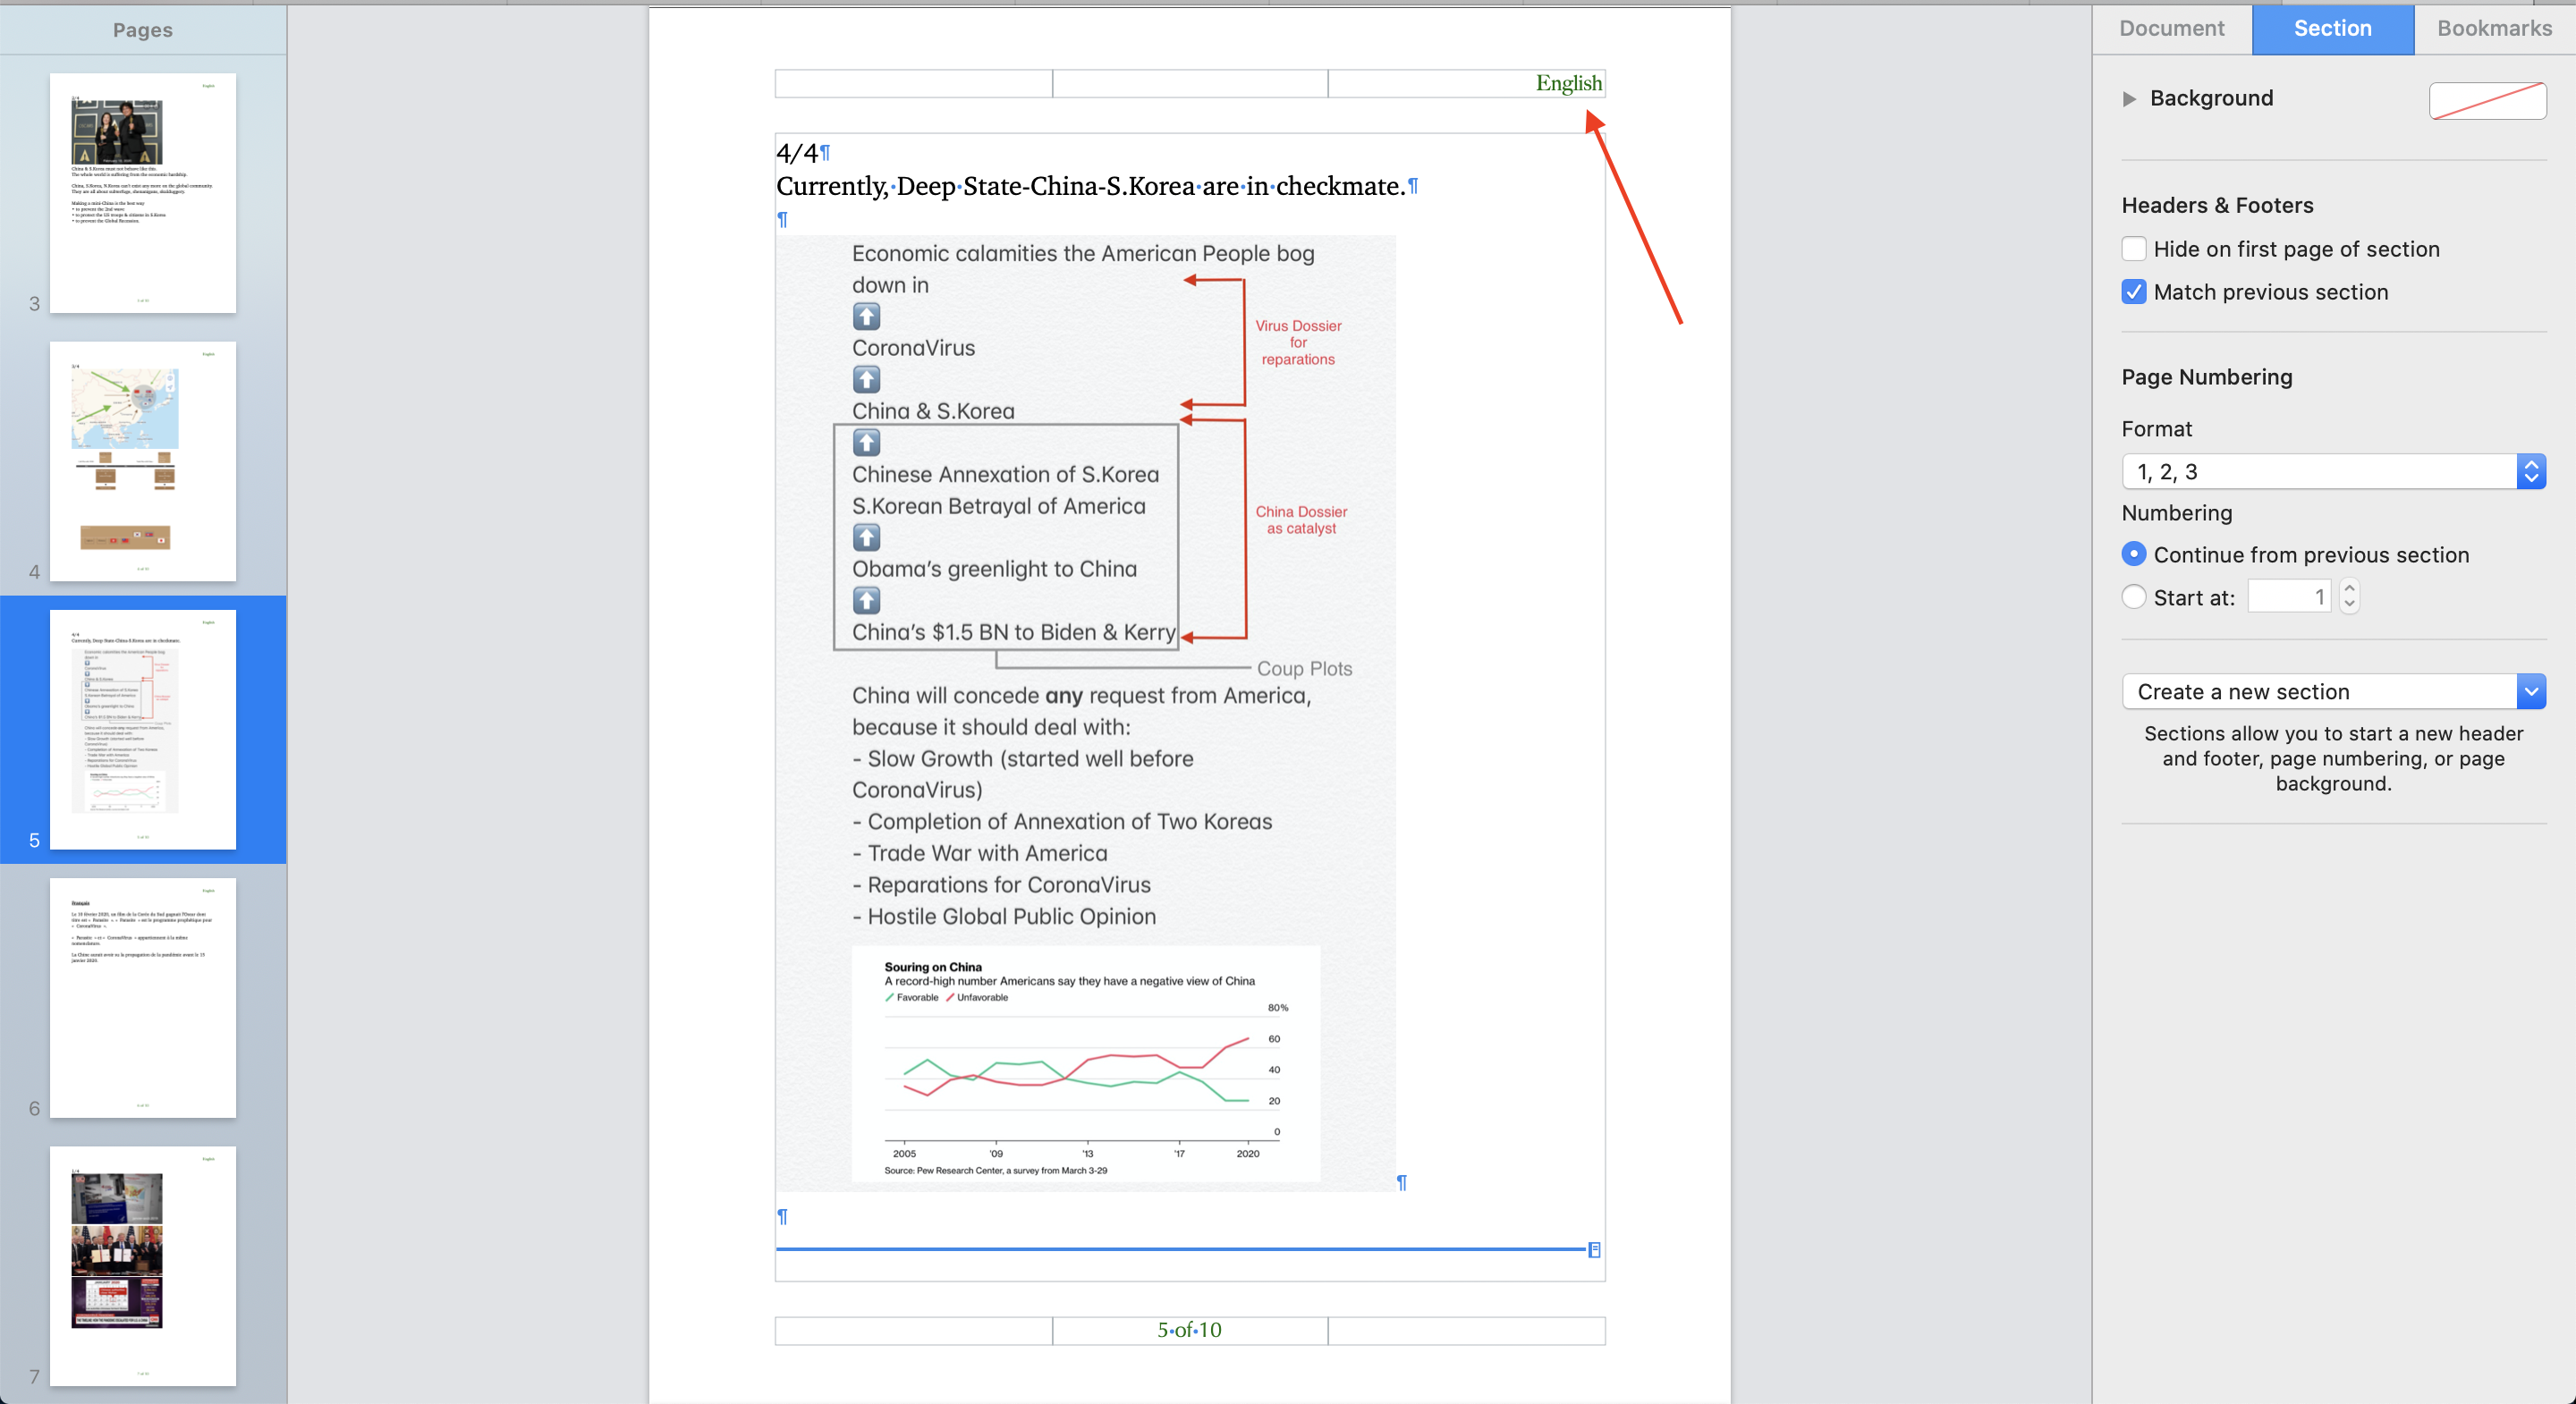
Task: Select Start at numbering option
Action: click(2134, 597)
